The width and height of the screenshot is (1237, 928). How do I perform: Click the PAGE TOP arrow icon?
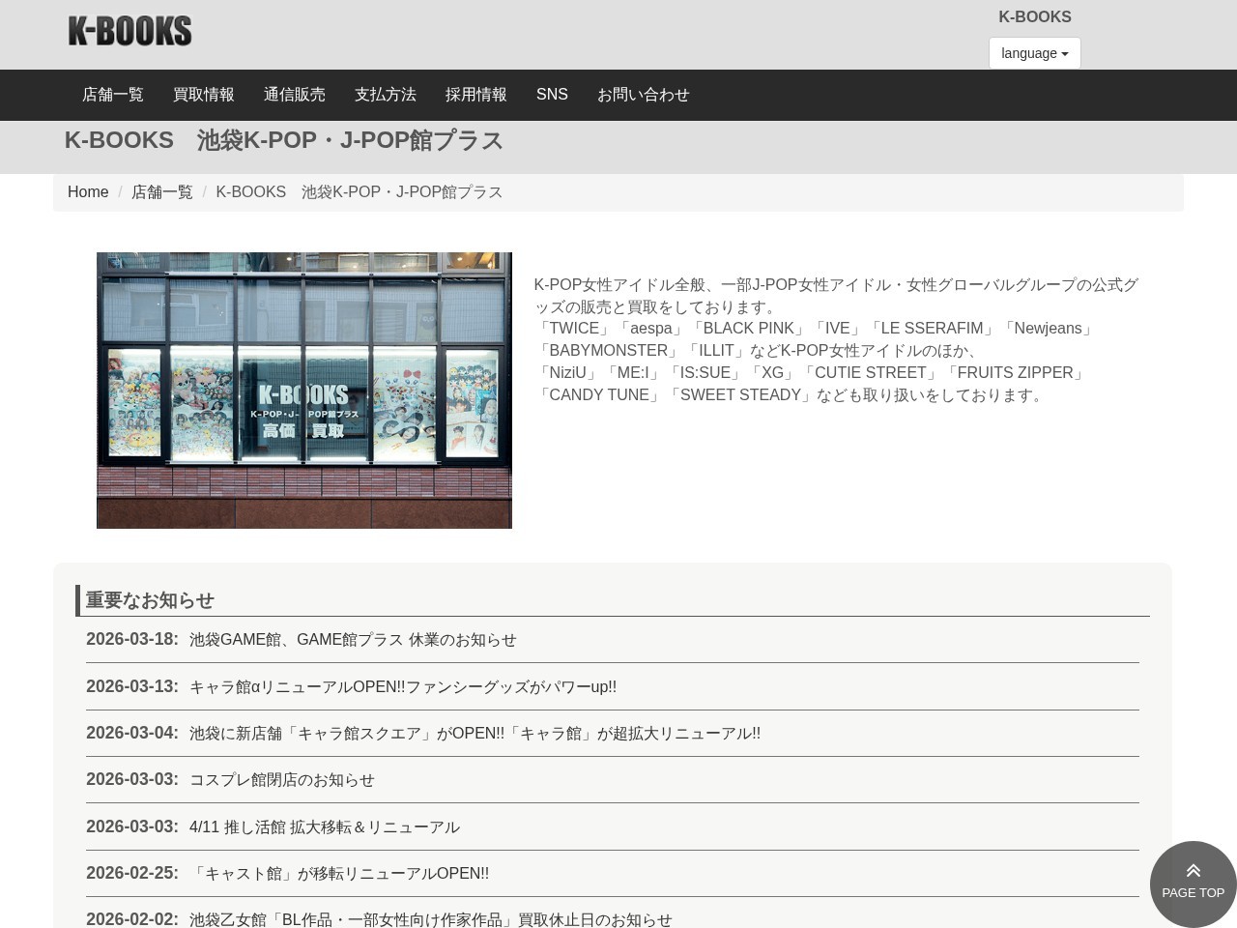click(x=1193, y=869)
